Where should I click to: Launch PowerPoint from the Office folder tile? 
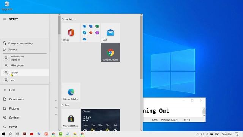pos(91,33)
